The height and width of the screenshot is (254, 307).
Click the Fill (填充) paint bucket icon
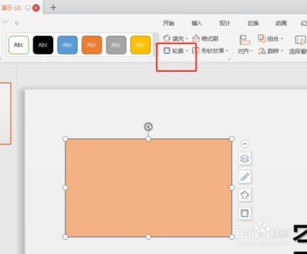click(x=166, y=38)
